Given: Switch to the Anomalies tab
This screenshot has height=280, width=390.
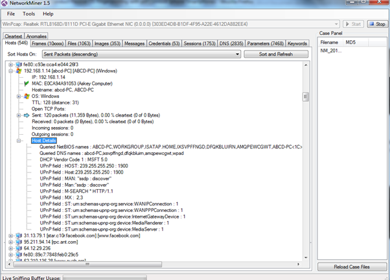Looking at the screenshot, I should (x=36, y=36).
